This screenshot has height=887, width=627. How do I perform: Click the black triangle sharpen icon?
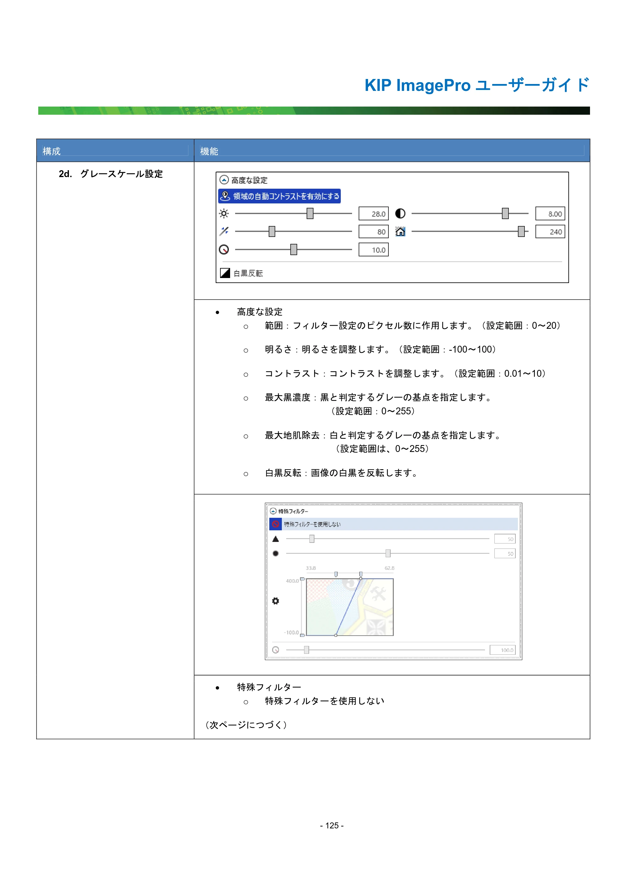[x=276, y=539]
